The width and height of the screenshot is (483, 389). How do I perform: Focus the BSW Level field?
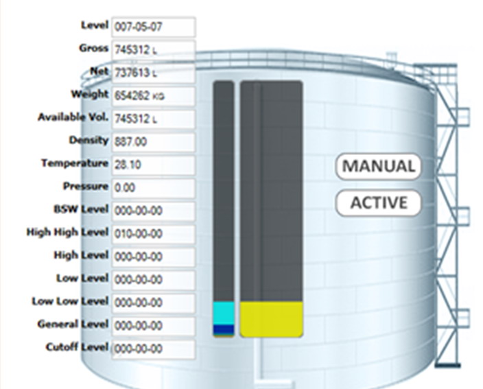[x=153, y=211]
